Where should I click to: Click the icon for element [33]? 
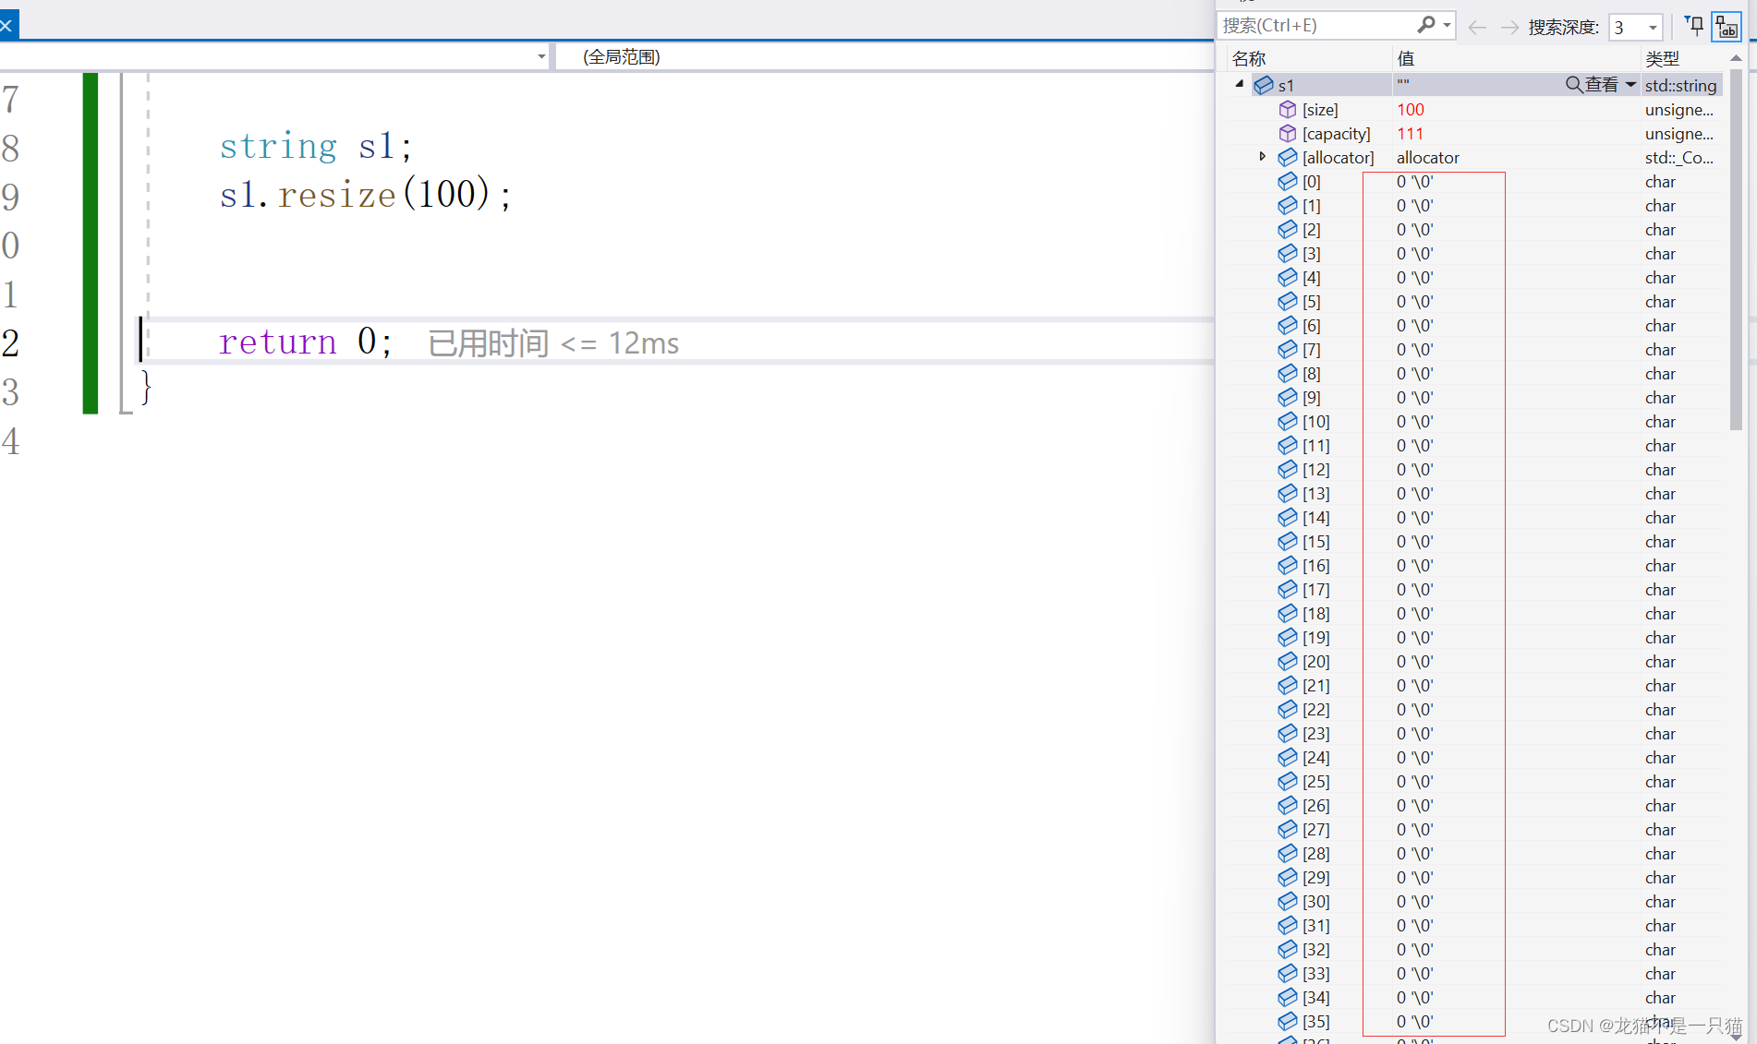(1288, 973)
